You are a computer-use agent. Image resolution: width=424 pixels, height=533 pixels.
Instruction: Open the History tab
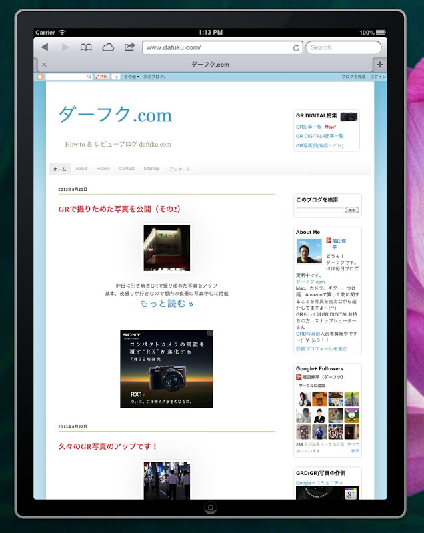(x=103, y=169)
